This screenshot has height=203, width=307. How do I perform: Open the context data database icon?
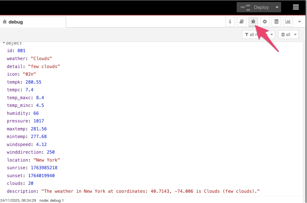click(276, 21)
